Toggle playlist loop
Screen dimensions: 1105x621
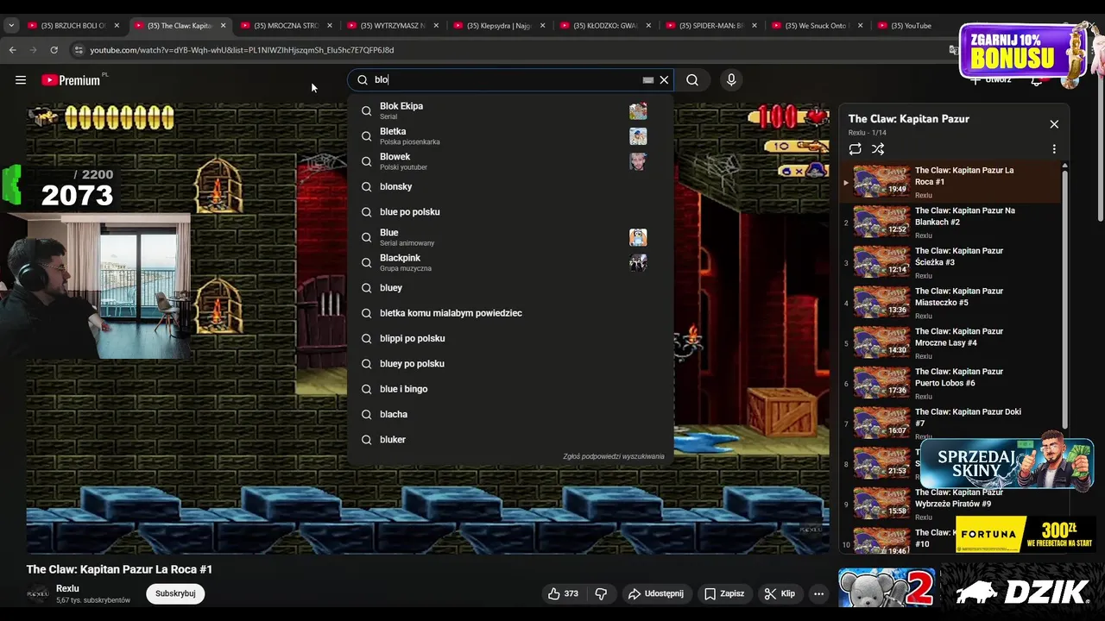pos(856,149)
